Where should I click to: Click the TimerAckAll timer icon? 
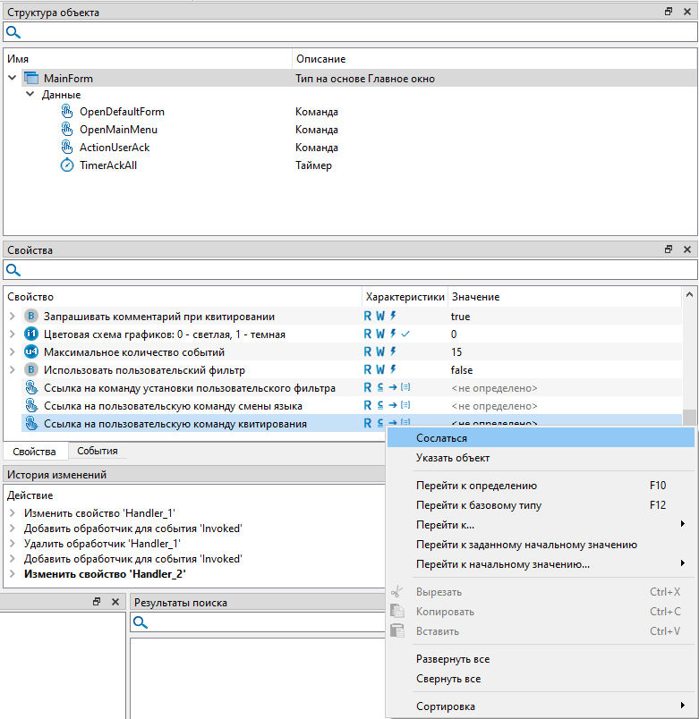point(67,165)
